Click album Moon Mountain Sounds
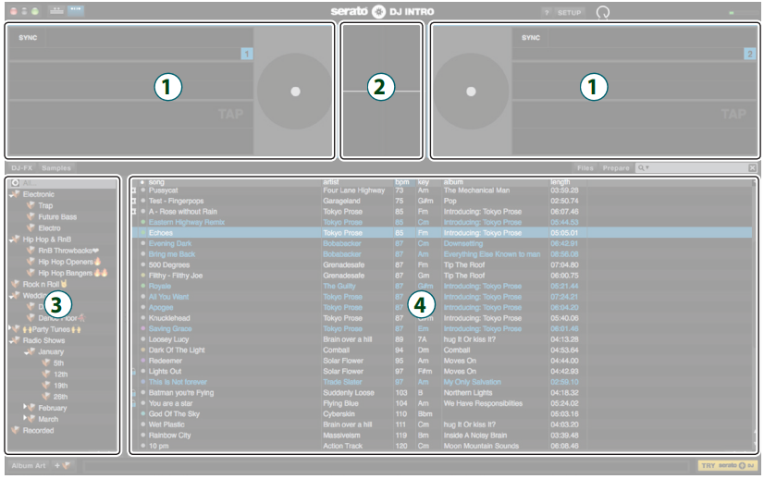This screenshot has height=479, width=764. (x=481, y=446)
